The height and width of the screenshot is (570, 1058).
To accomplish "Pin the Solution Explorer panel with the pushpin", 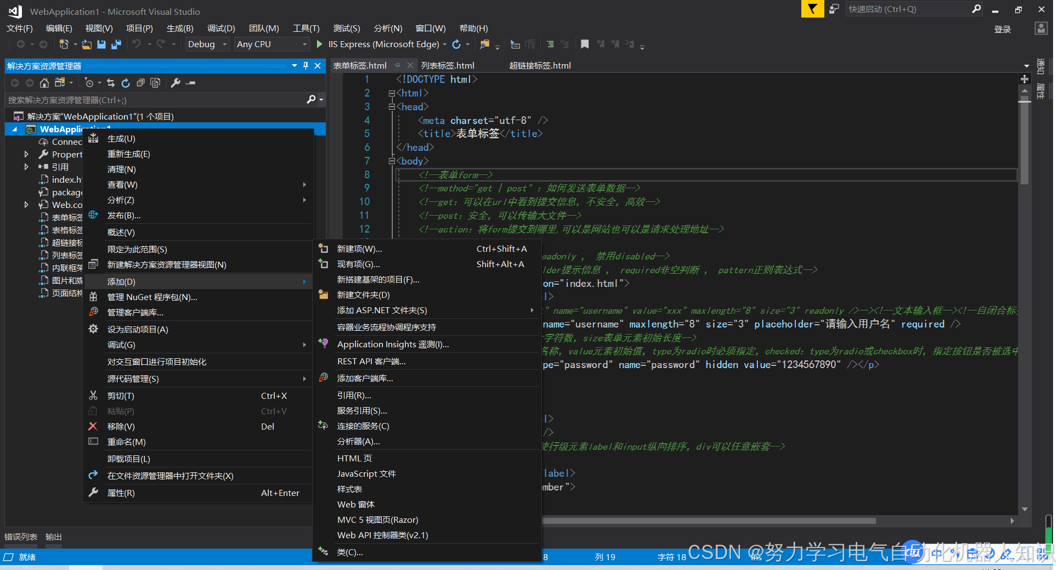I will click(x=305, y=65).
